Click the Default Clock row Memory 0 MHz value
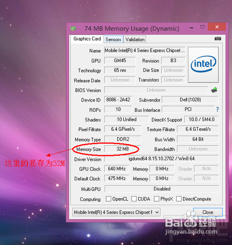The image size is (232, 245). pos(162,178)
